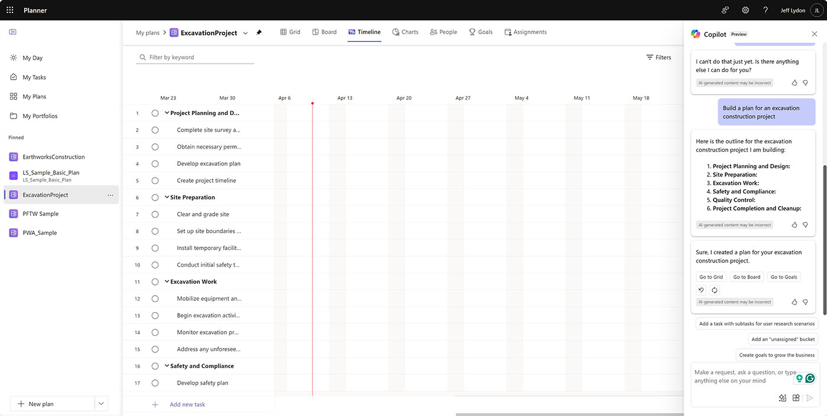Mark Set up site boundaries complete
The image size is (827, 416).
tap(155, 231)
